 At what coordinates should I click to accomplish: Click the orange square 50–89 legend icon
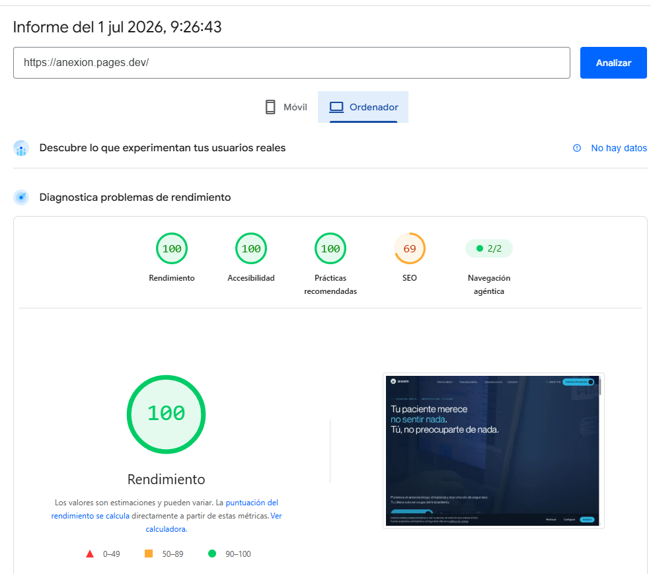[x=149, y=554]
